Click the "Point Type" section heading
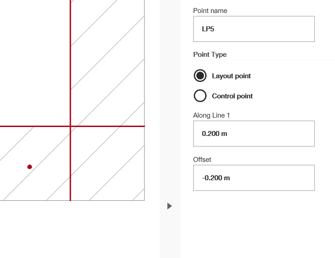The width and height of the screenshot is (335, 258). 210,55
